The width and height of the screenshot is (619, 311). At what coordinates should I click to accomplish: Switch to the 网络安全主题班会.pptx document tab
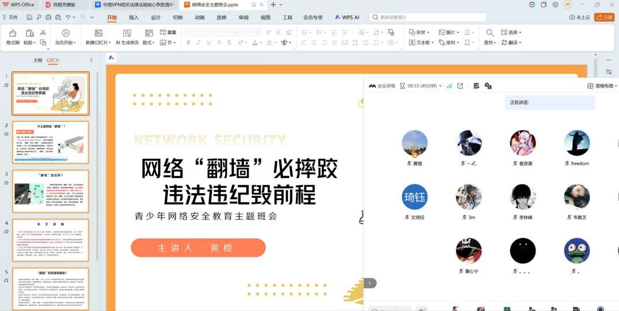[214, 5]
